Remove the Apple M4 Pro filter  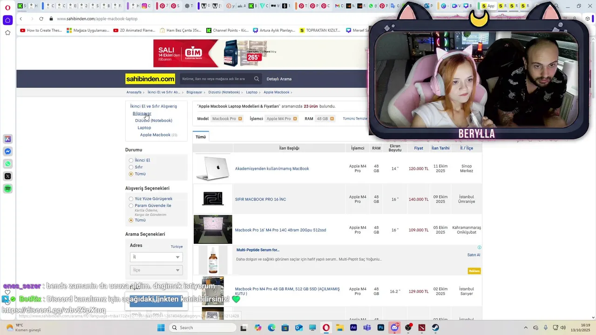pyautogui.click(x=295, y=119)
